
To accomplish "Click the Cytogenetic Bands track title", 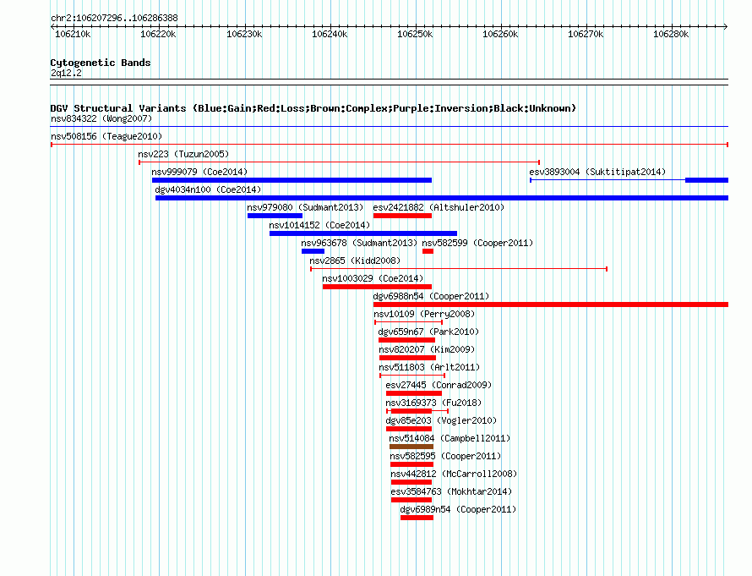I will coord(101,63).
